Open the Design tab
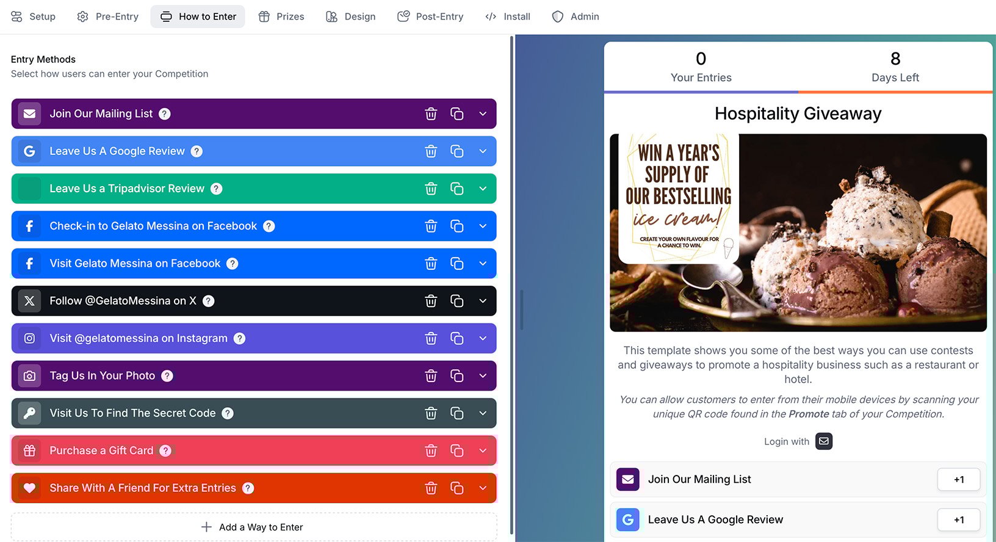 pos(351,16)
